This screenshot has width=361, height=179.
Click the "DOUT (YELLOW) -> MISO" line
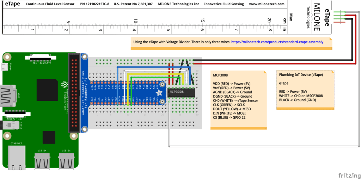[x=232, y=109]
